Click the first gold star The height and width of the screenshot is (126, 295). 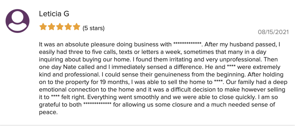pyautogui.click(x=43, y=27)
